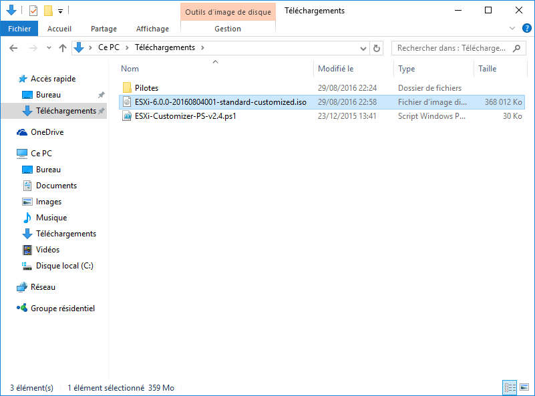Click the Dossier de fichiers type cell
Viewport: 535px width, 396px height.
coord(429,88)
